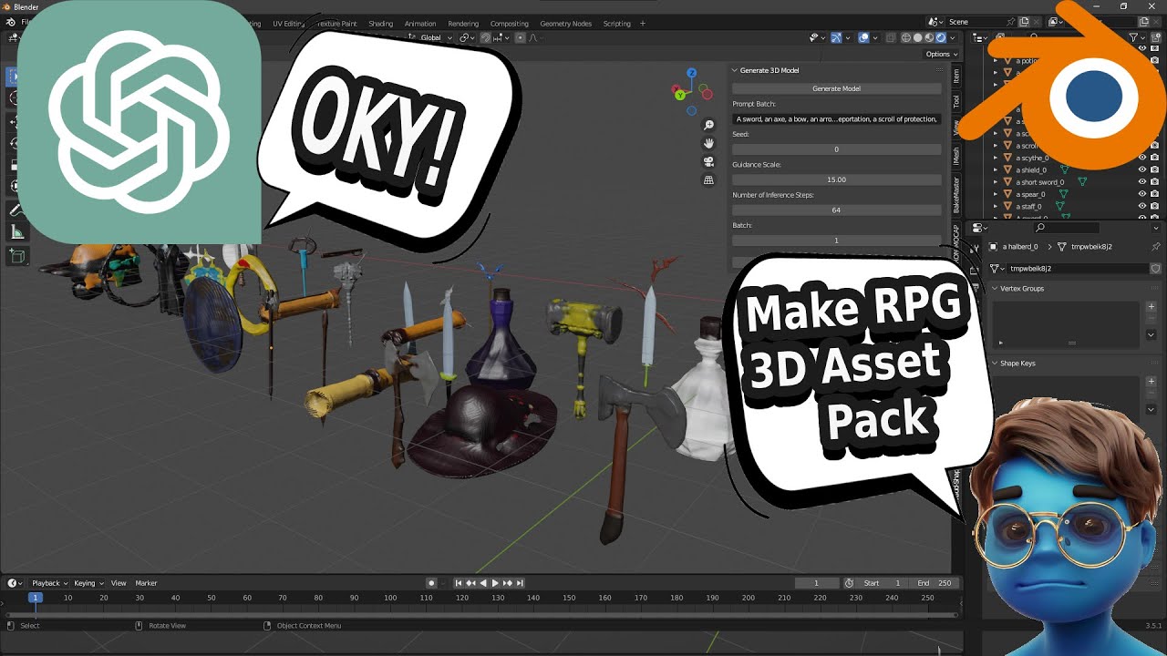Click the Add Cube tool in left toolbar
This screenshot has width=1167, height=656.
[x=16, y=257]
